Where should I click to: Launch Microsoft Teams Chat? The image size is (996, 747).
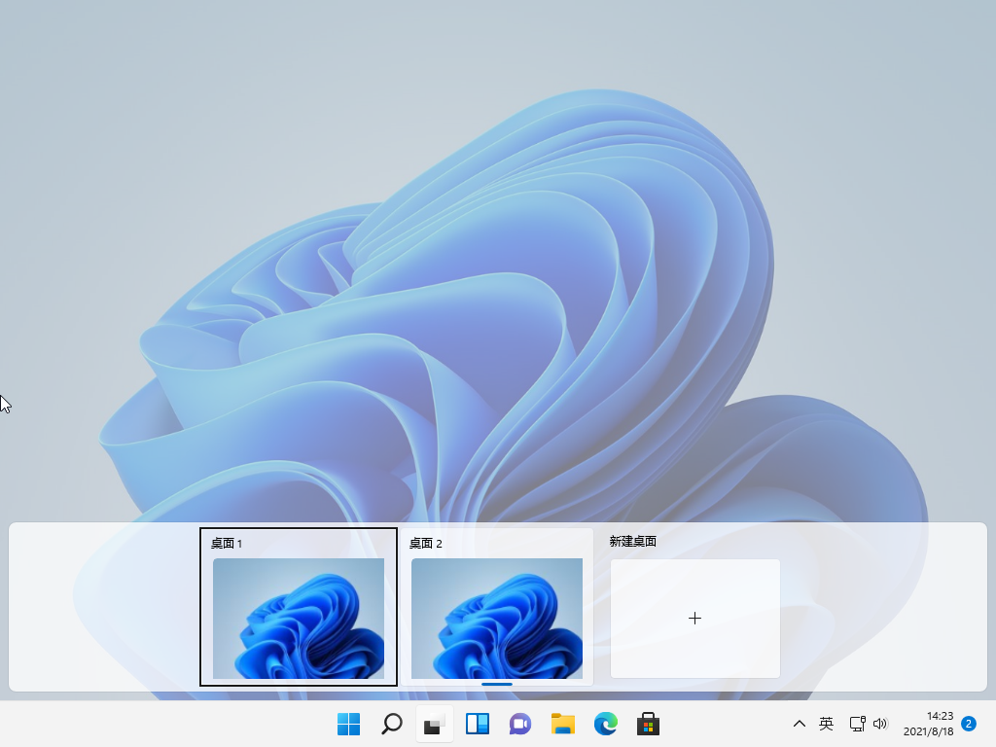click(519, 724)
